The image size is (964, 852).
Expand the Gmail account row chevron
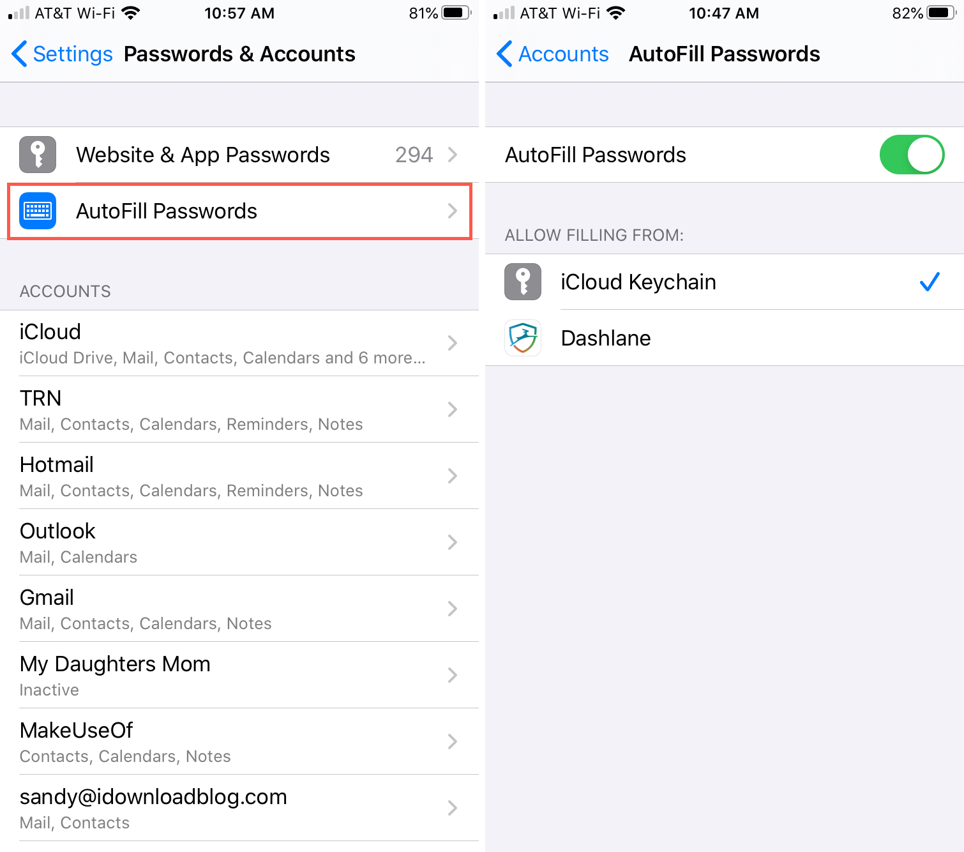coord(453,609)
